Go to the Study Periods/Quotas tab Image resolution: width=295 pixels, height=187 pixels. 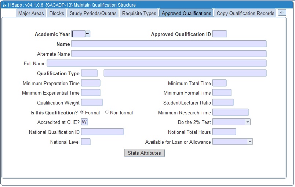tap(93, 13)
